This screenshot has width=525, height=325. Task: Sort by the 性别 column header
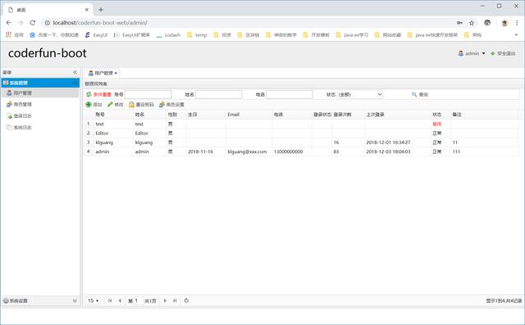[x=172, y=115]
